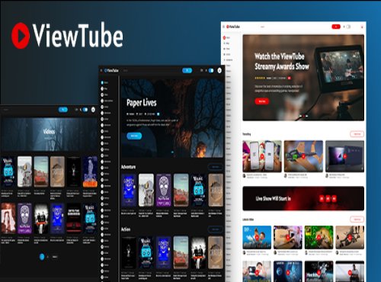Click the red button next to Trending heading

click(x=357, y=134)
